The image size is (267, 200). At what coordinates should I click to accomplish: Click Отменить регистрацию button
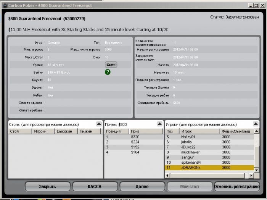pos(237,187)
